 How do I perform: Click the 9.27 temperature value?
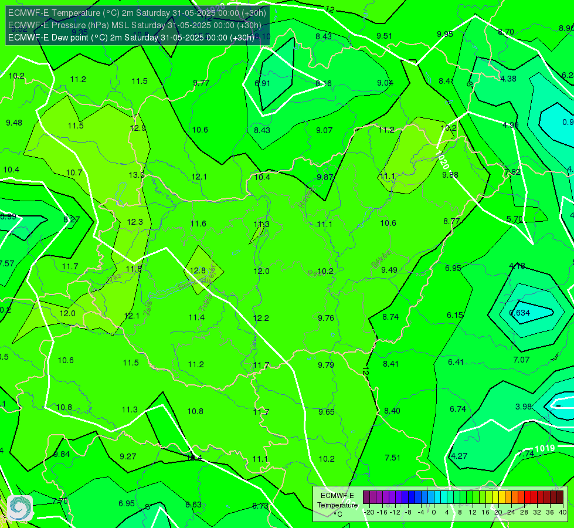(128, 456)
